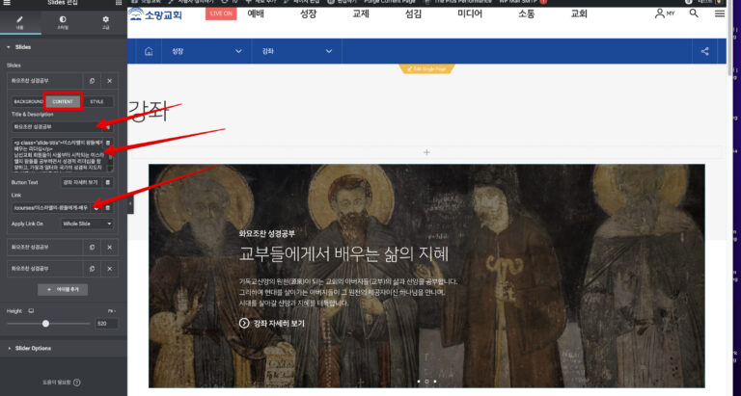This screenshot has width=741, height=396.
Task: Open the third 화요조찬 성경공부 slide item
Action: click(46, 269)
